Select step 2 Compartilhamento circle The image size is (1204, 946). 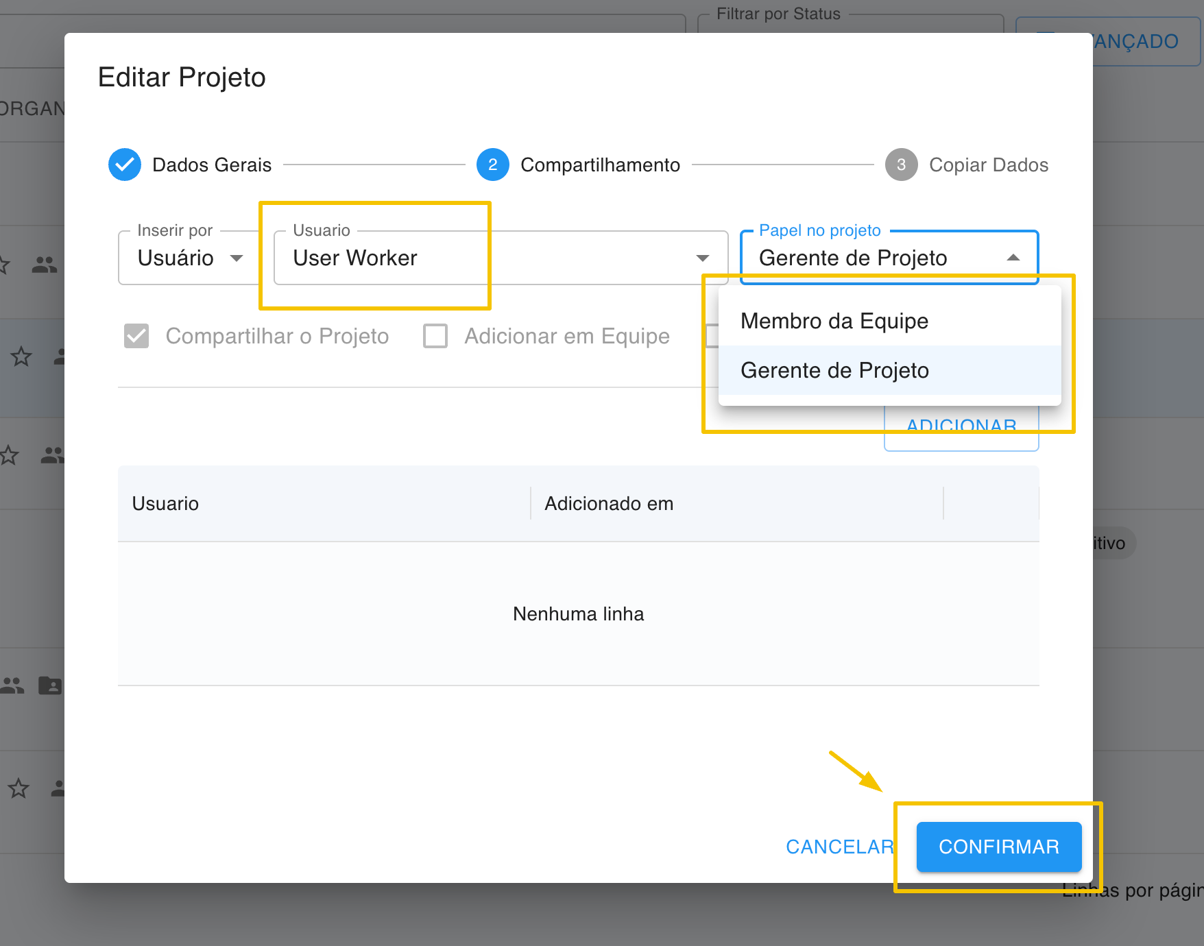(493, 165)
